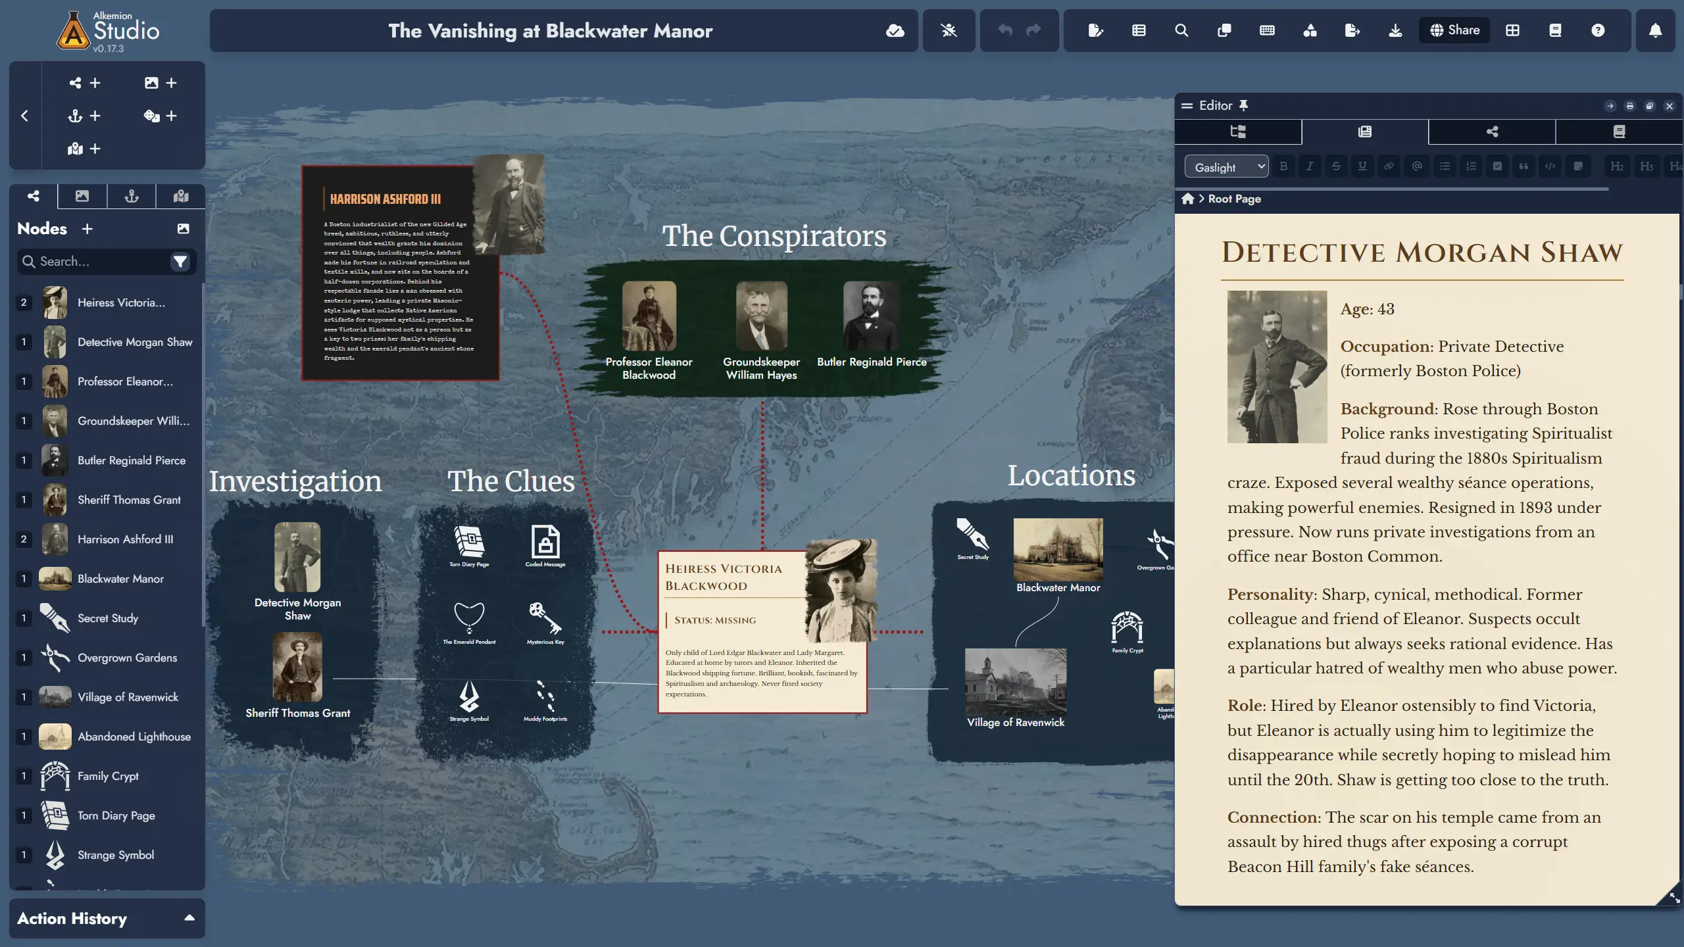Toggle the Editor panel pin
Image resolution: width=1684 pixels, height=947 pixels.
(x=1243, y=105)
